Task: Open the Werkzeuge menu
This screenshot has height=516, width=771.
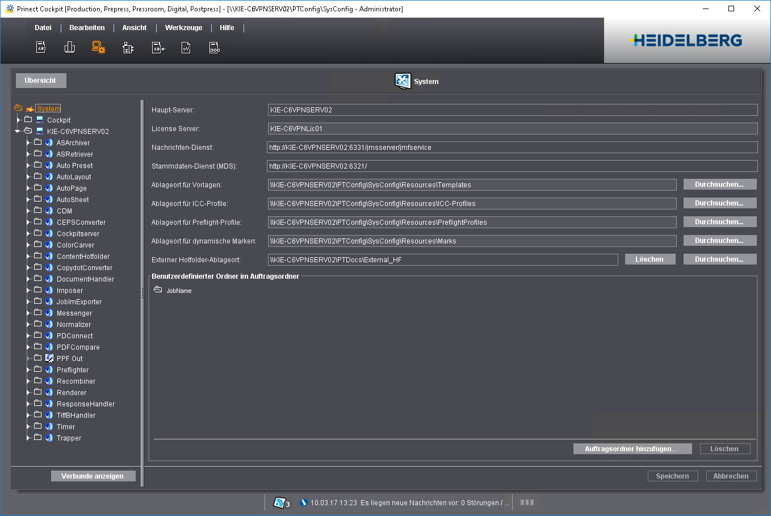Action: click(184, 28)
